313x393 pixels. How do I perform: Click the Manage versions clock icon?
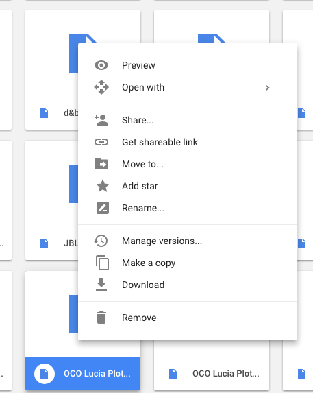[101, 241]
